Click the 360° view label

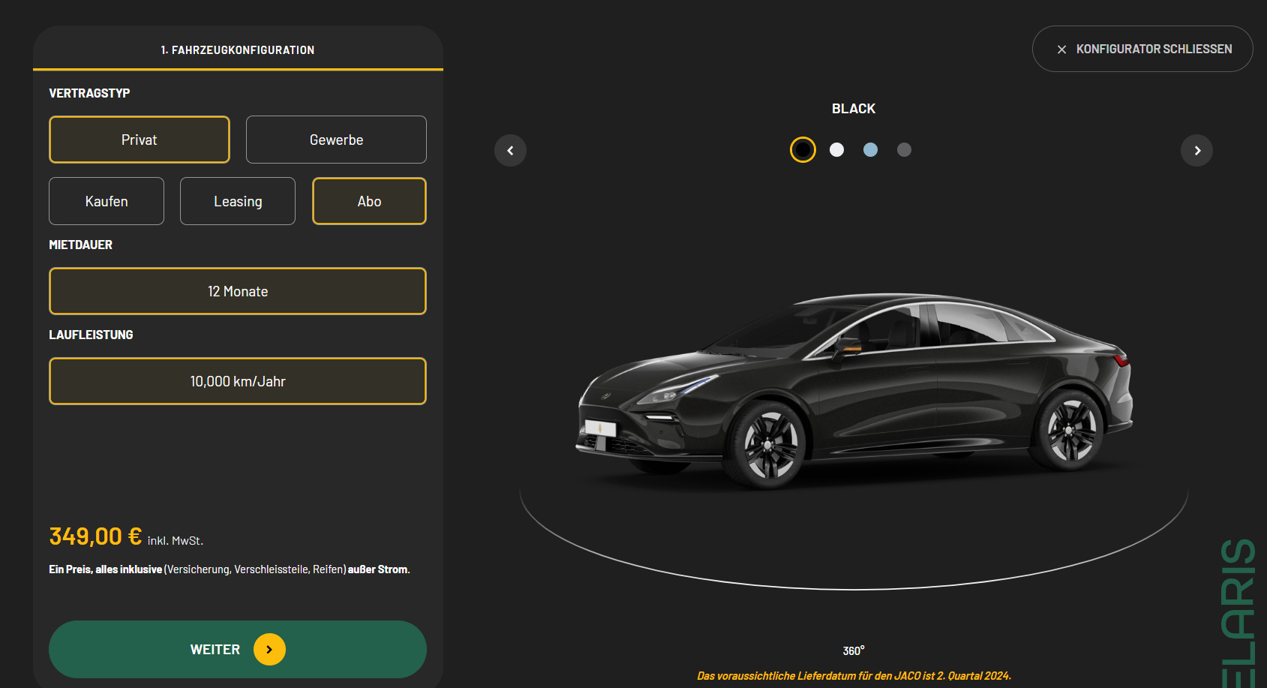pyautogui.click(x=854, y=651)
